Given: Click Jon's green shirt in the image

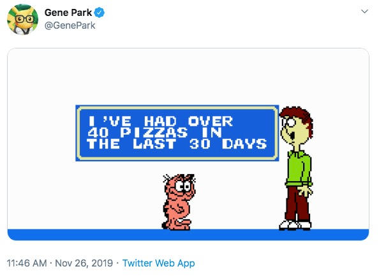Looking at the screenshot, I should tap(299, 168).
